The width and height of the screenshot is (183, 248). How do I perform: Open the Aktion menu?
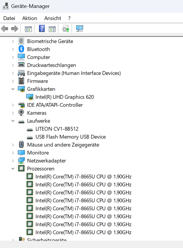(x=30, y=18)
